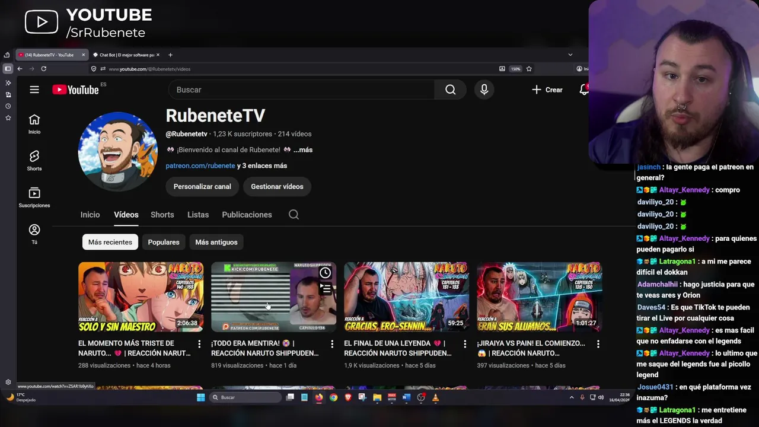
Task: Click the search magnifier button
Action: coord(450,90)
